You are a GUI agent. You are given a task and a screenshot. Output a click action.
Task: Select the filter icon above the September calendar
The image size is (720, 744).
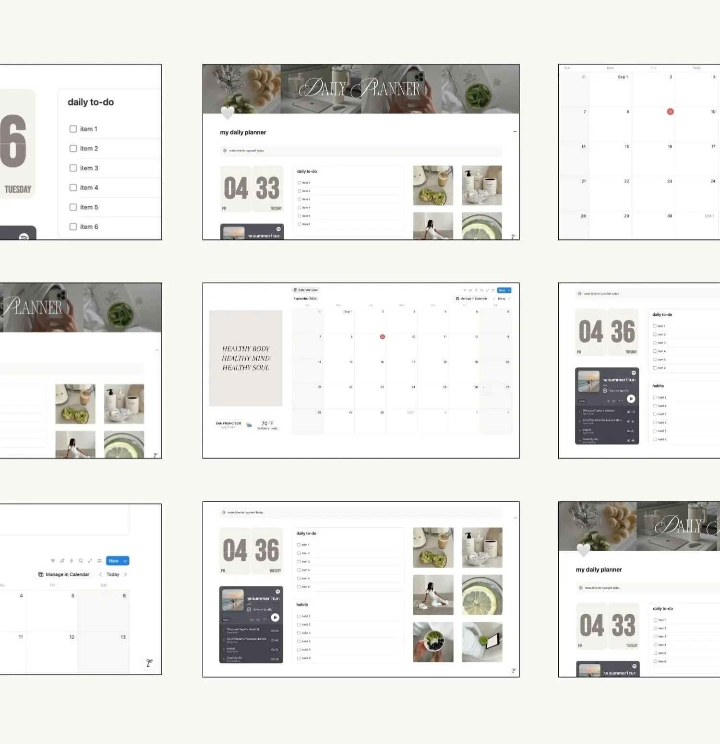(x=465, y=290)
